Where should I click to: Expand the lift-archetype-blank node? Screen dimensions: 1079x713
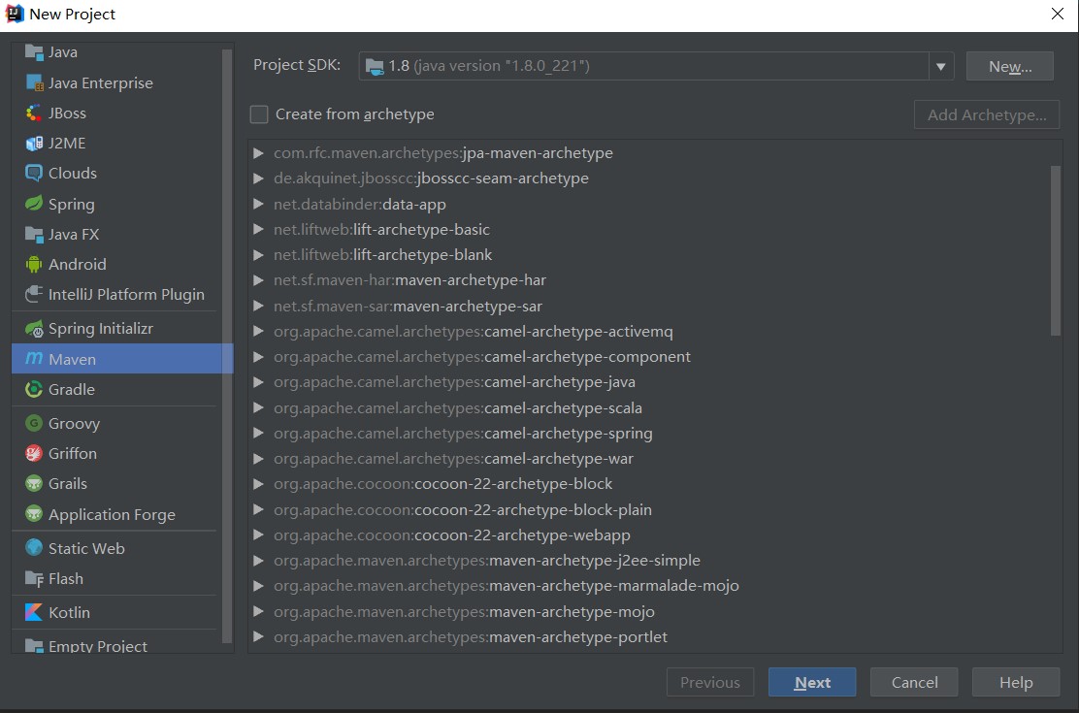point(258,254)
